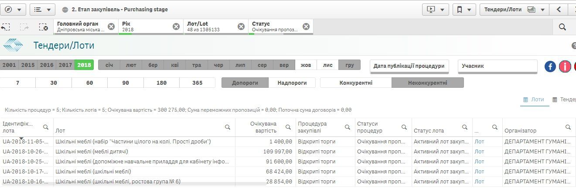
Task: Select month тра
Action: pos(197,65)
